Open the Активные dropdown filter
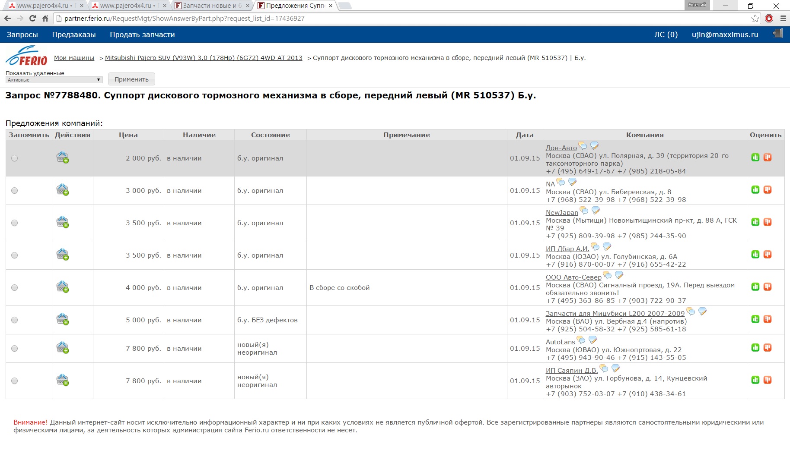The image size is (790, 466). click(x=54, y=80)
